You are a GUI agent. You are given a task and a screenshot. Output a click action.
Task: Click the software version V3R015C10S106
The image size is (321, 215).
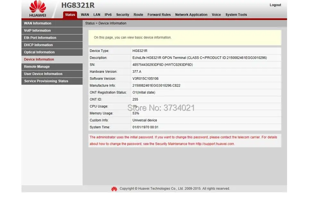(x=145, y=79)
